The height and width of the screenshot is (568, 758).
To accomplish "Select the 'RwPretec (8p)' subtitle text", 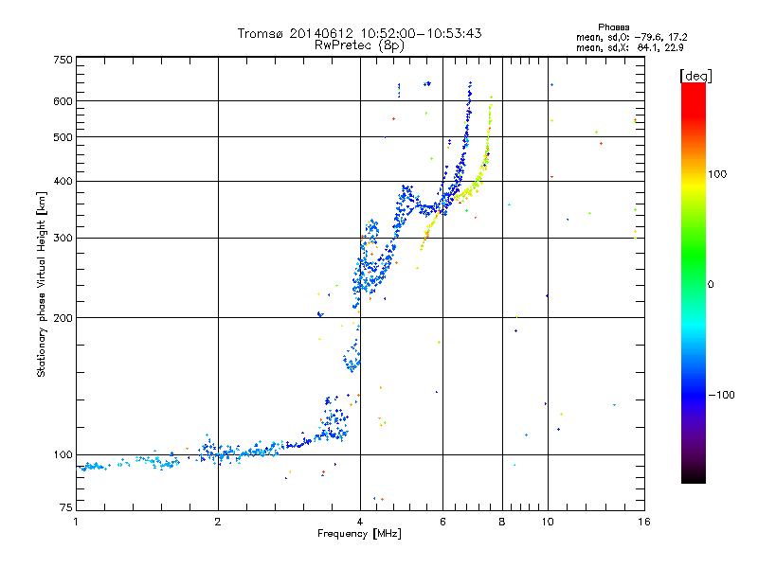I will 359,45.
